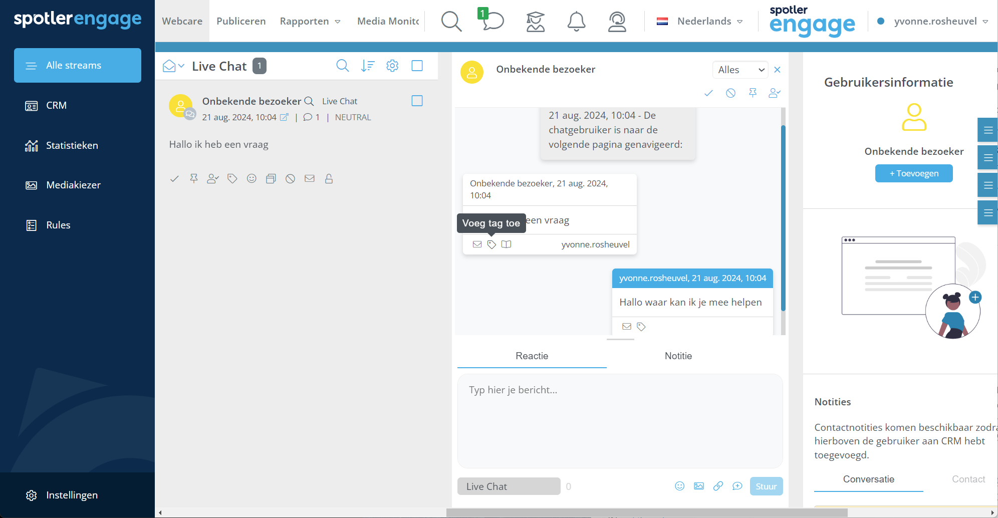Click the horizontal scrollbar at bottom
This screenshot has height=518, width=998.
(646, 512)
